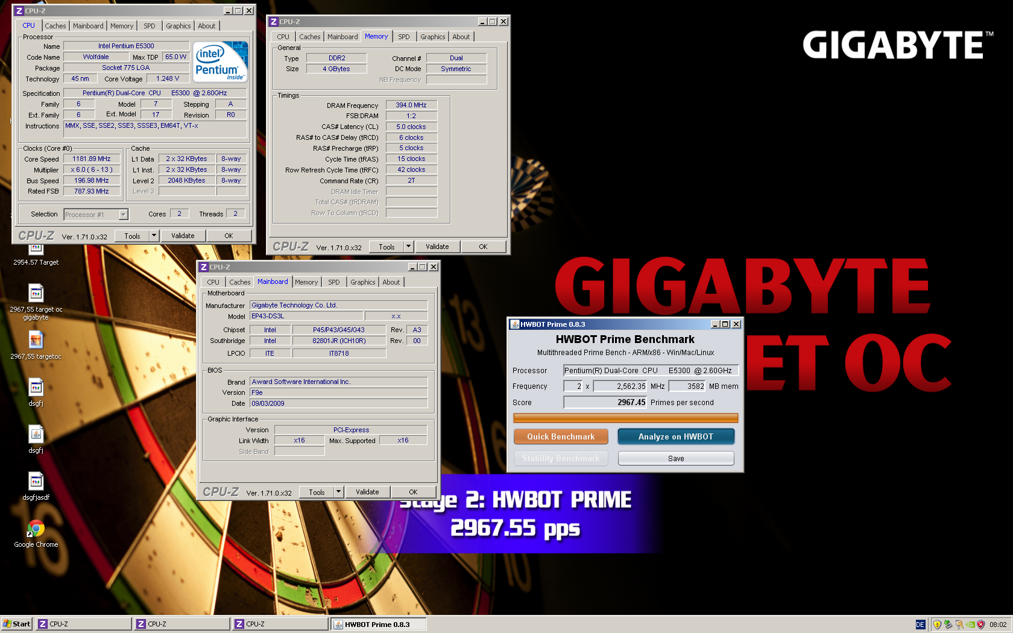Click the greyed Stability Benchmark button
This screenshot has width=1013, height=633.
[x=561, y=458]
